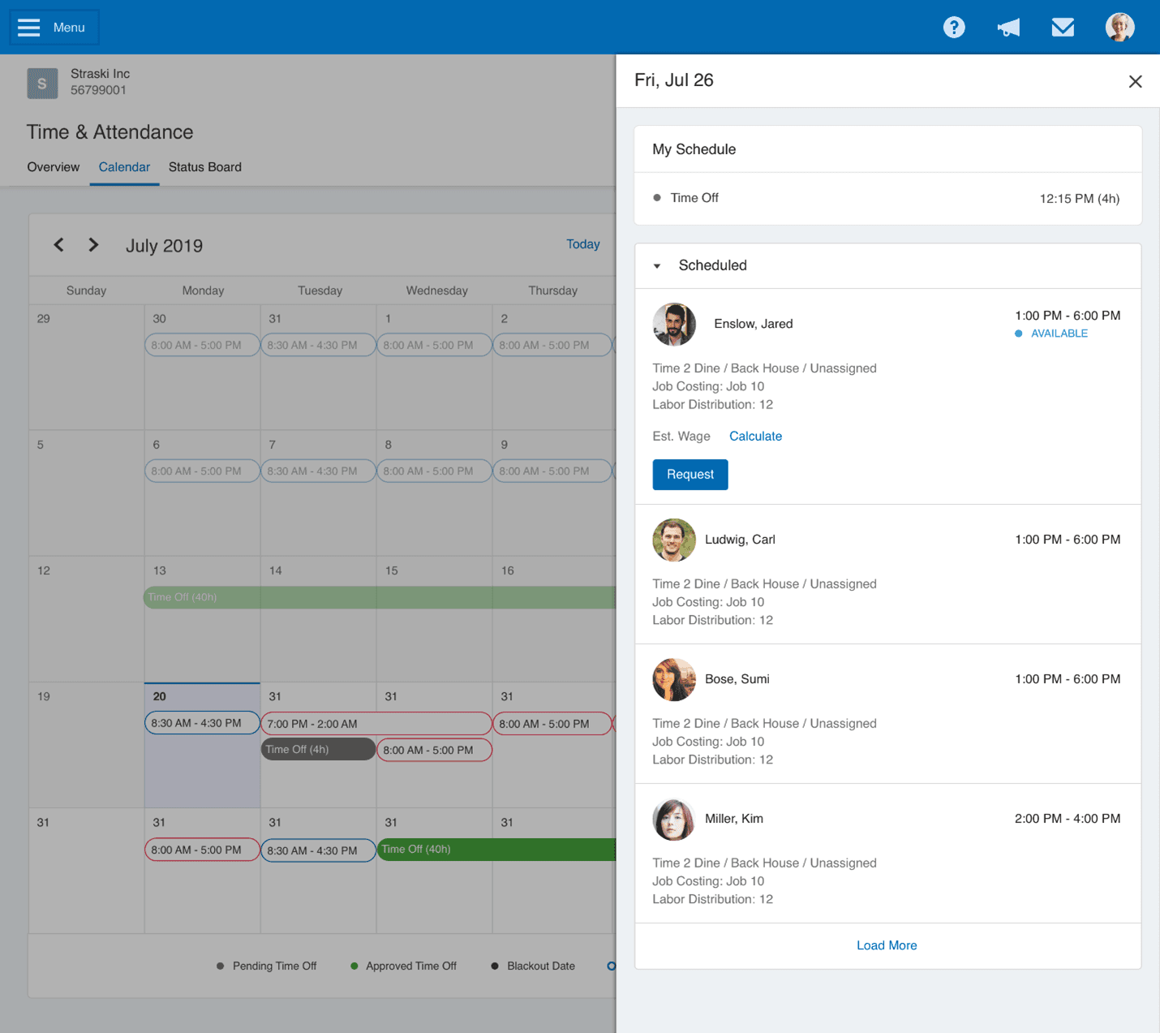Select the Calendar tab

click(124, 167)
